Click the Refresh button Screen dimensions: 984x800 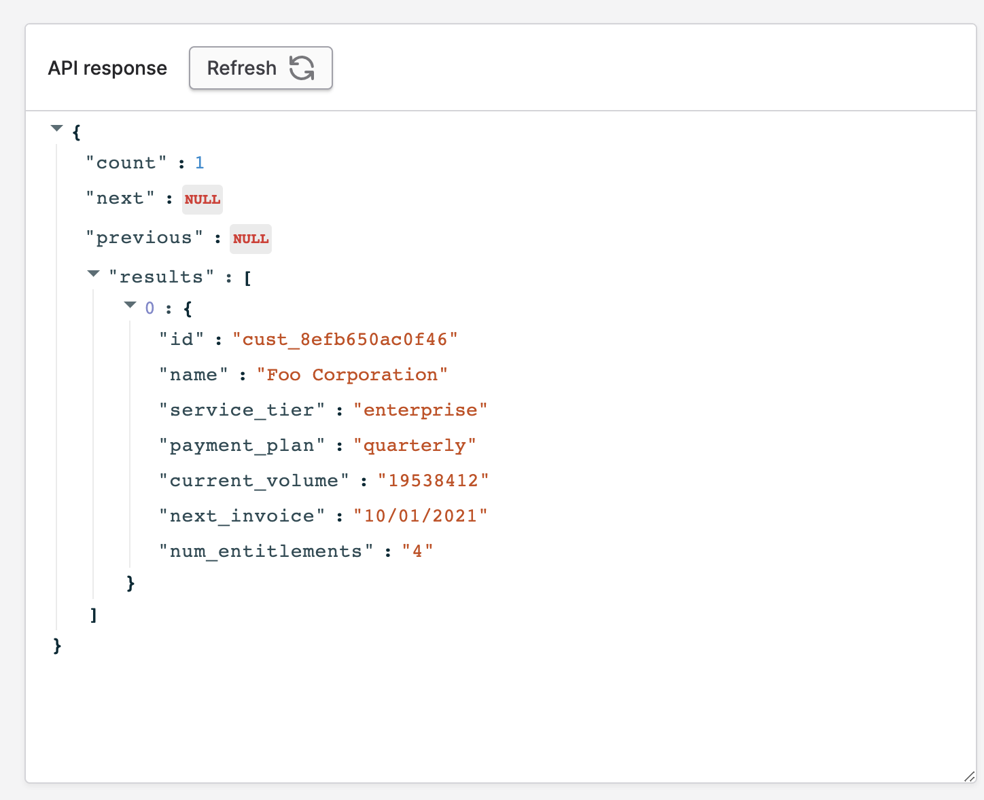[x=261, y=68]
